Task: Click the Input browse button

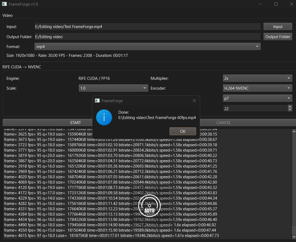Action: (x=278, y=27)
